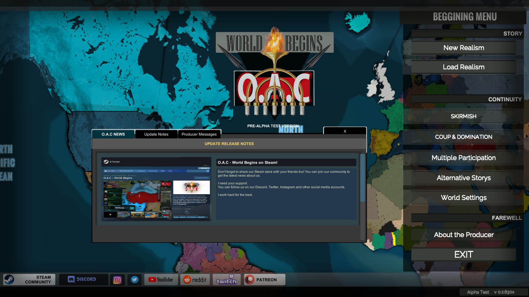
Task: Open the Twitter profile icon
Action: [135, 279]
